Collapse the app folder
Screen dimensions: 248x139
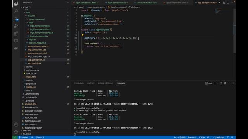tap(46, 12)
